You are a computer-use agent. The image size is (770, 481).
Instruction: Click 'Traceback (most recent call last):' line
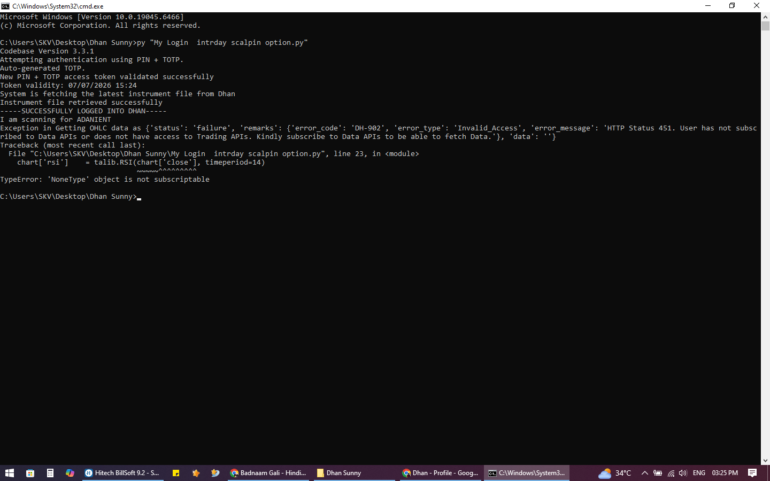73,145
